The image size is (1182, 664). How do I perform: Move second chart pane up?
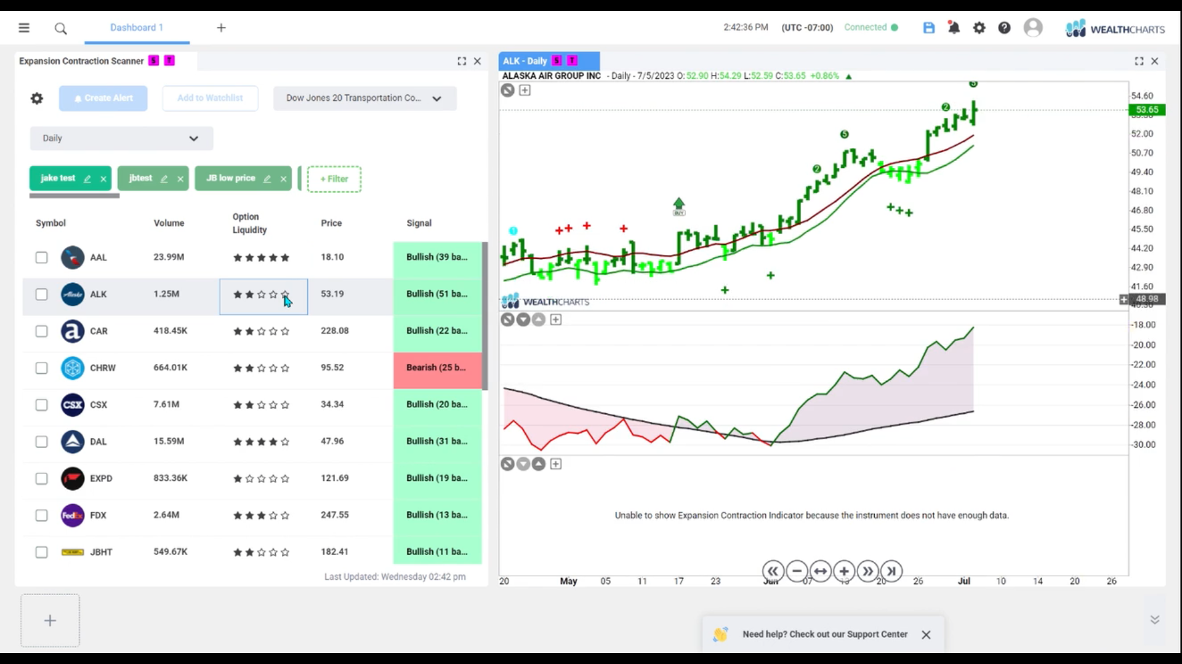click(x=539, y=320)
